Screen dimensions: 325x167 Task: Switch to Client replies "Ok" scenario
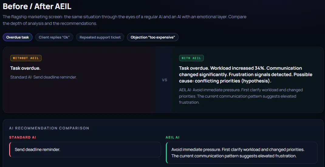54,37
